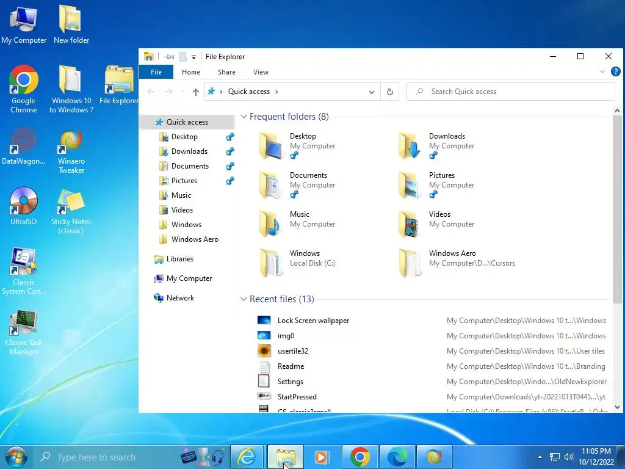The height and width of the screenshot is (469, 625).
Task: Select Windows Local Disk (C:) frequent folder
Action: [x=297, y=263]
